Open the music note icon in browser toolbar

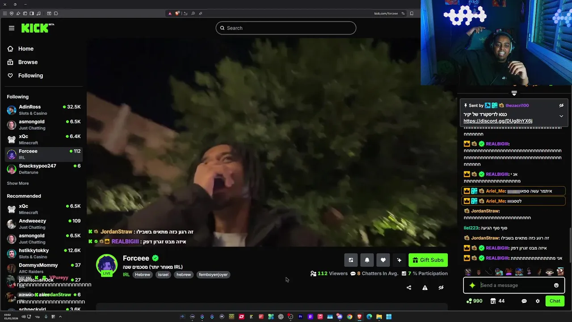coord(38,13)
